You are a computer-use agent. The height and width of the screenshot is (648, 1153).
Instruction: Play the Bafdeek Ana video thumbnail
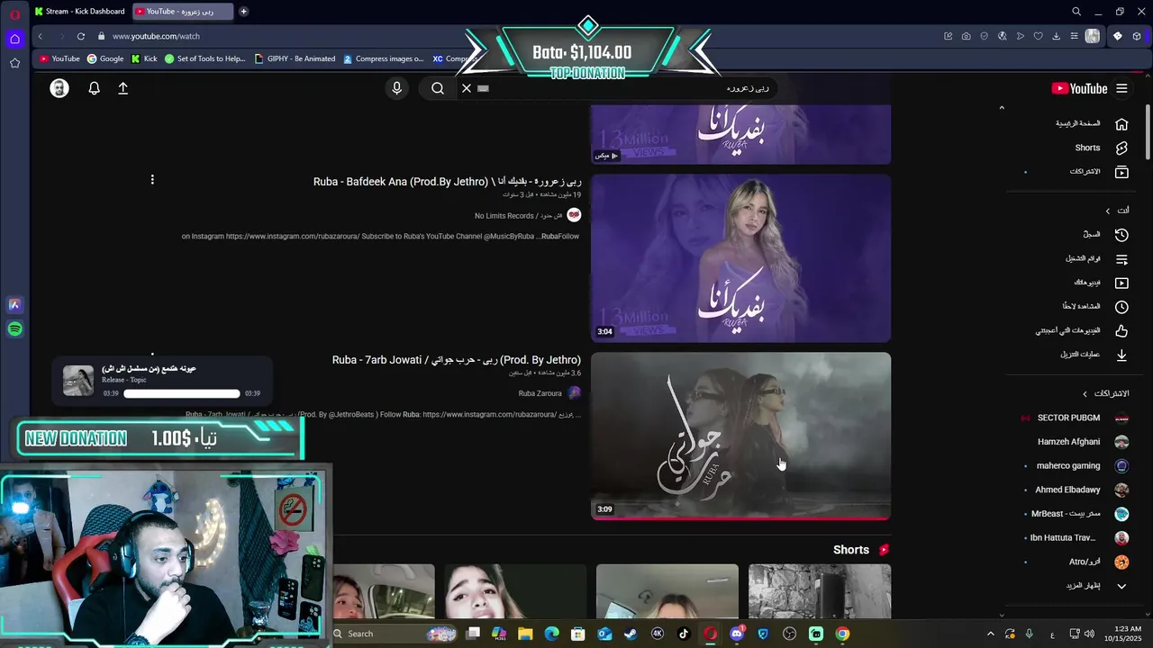[740, 258]
